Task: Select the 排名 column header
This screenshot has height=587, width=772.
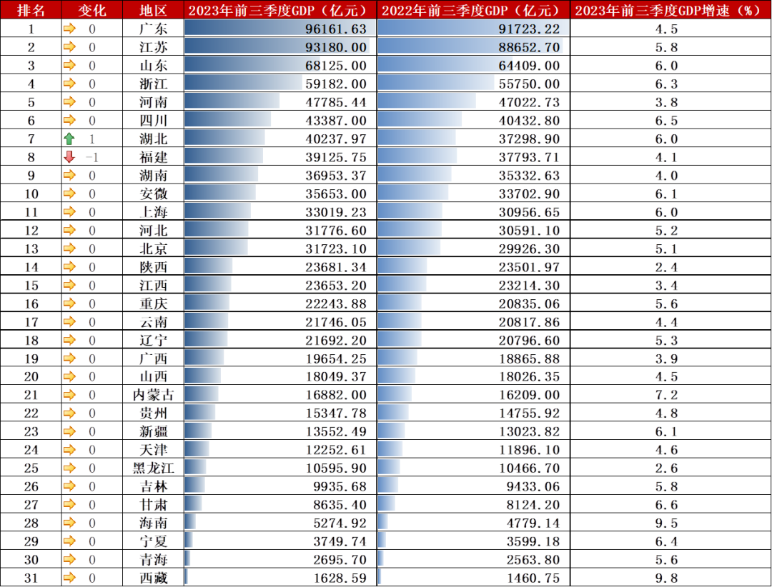Action: [31, 10]
